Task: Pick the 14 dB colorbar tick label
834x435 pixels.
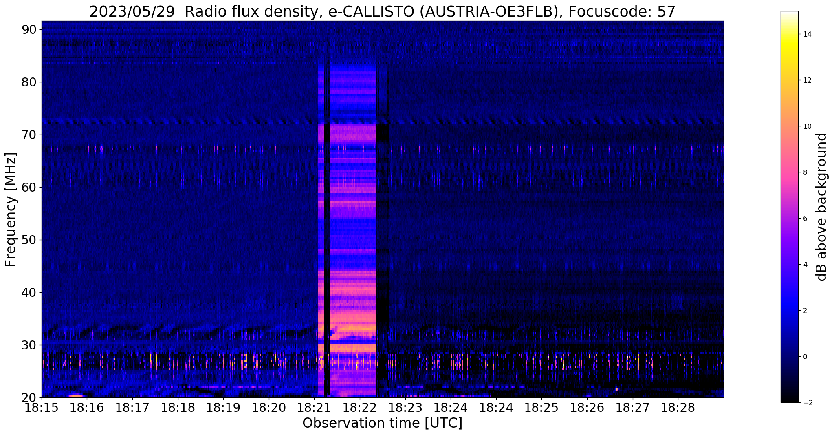Action: 806,34
